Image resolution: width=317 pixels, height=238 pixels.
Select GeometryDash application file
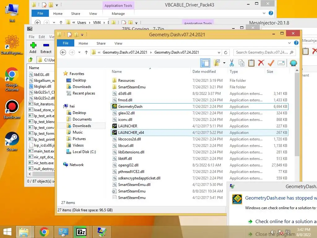pyautogui.click(x=200, y=107)
